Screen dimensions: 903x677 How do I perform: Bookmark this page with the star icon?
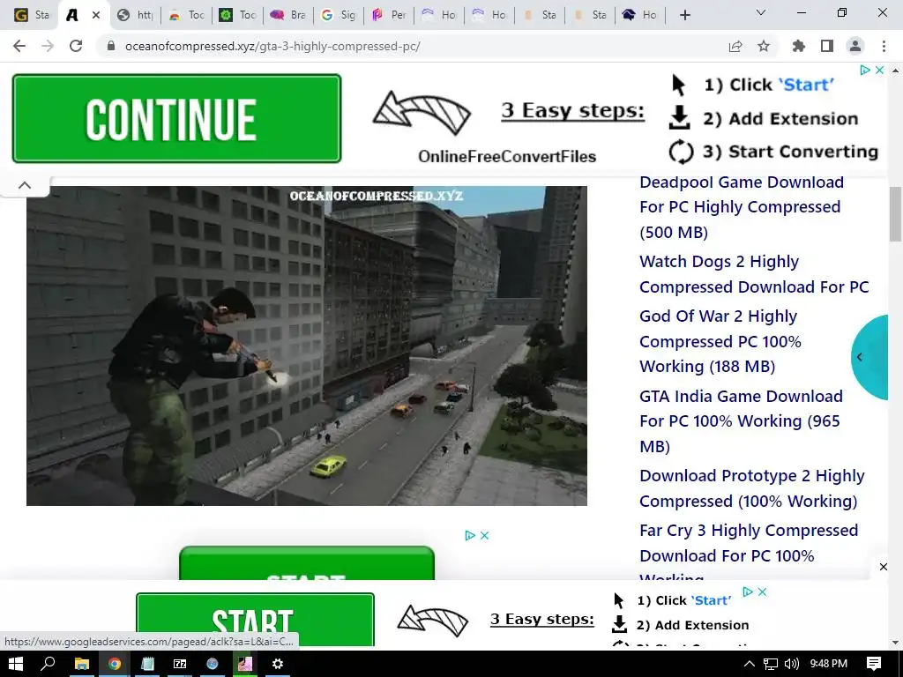tap(764, 46)
